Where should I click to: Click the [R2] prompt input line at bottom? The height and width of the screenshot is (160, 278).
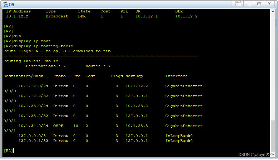point(9,151)
